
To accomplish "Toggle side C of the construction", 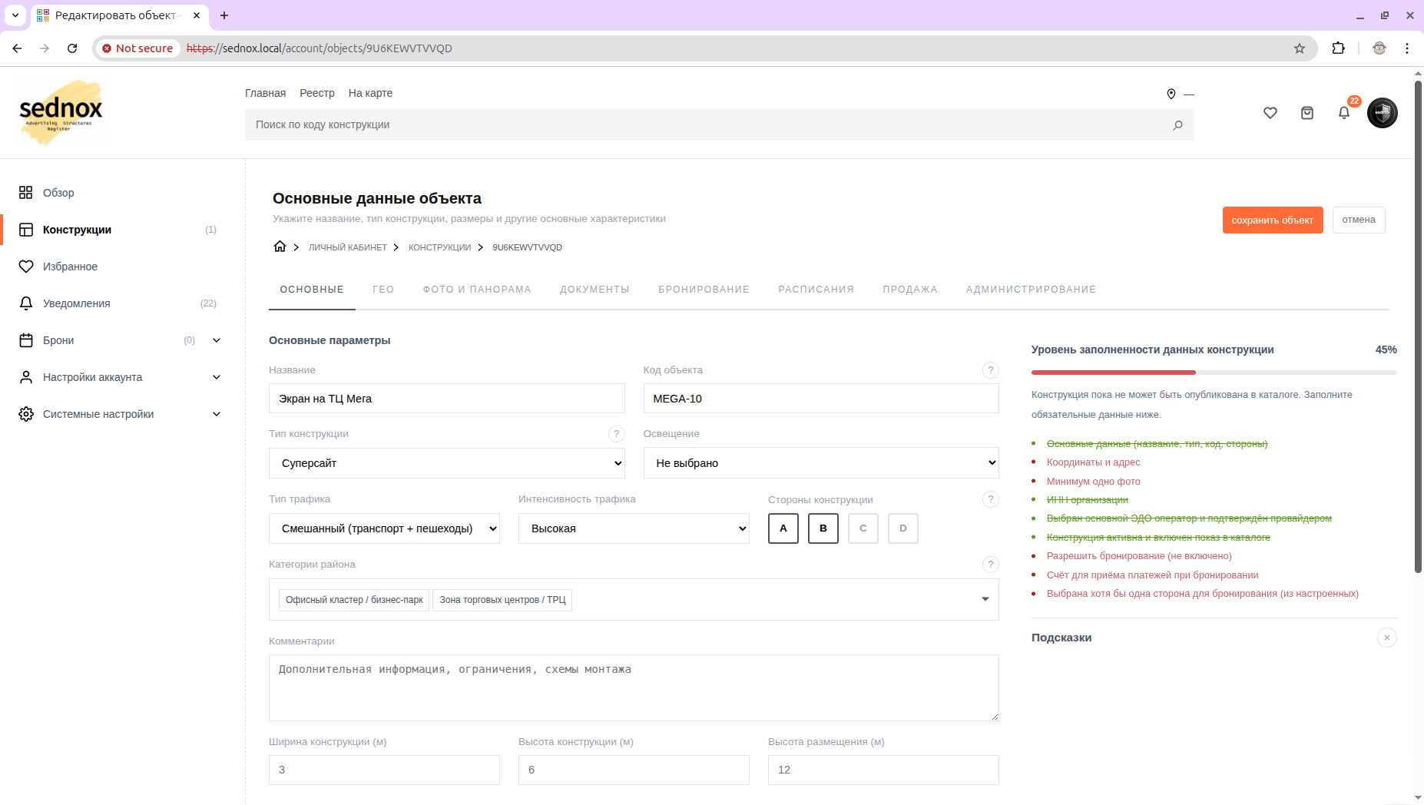I will [x=863, y=528].
